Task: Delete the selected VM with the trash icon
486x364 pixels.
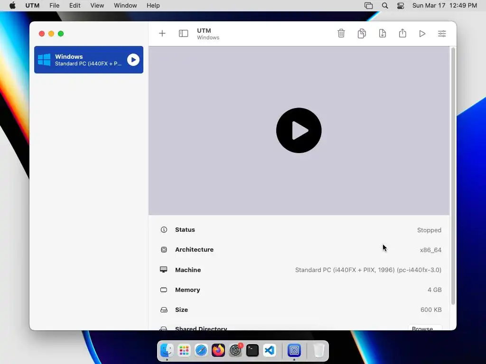Action: click(341, 34)
